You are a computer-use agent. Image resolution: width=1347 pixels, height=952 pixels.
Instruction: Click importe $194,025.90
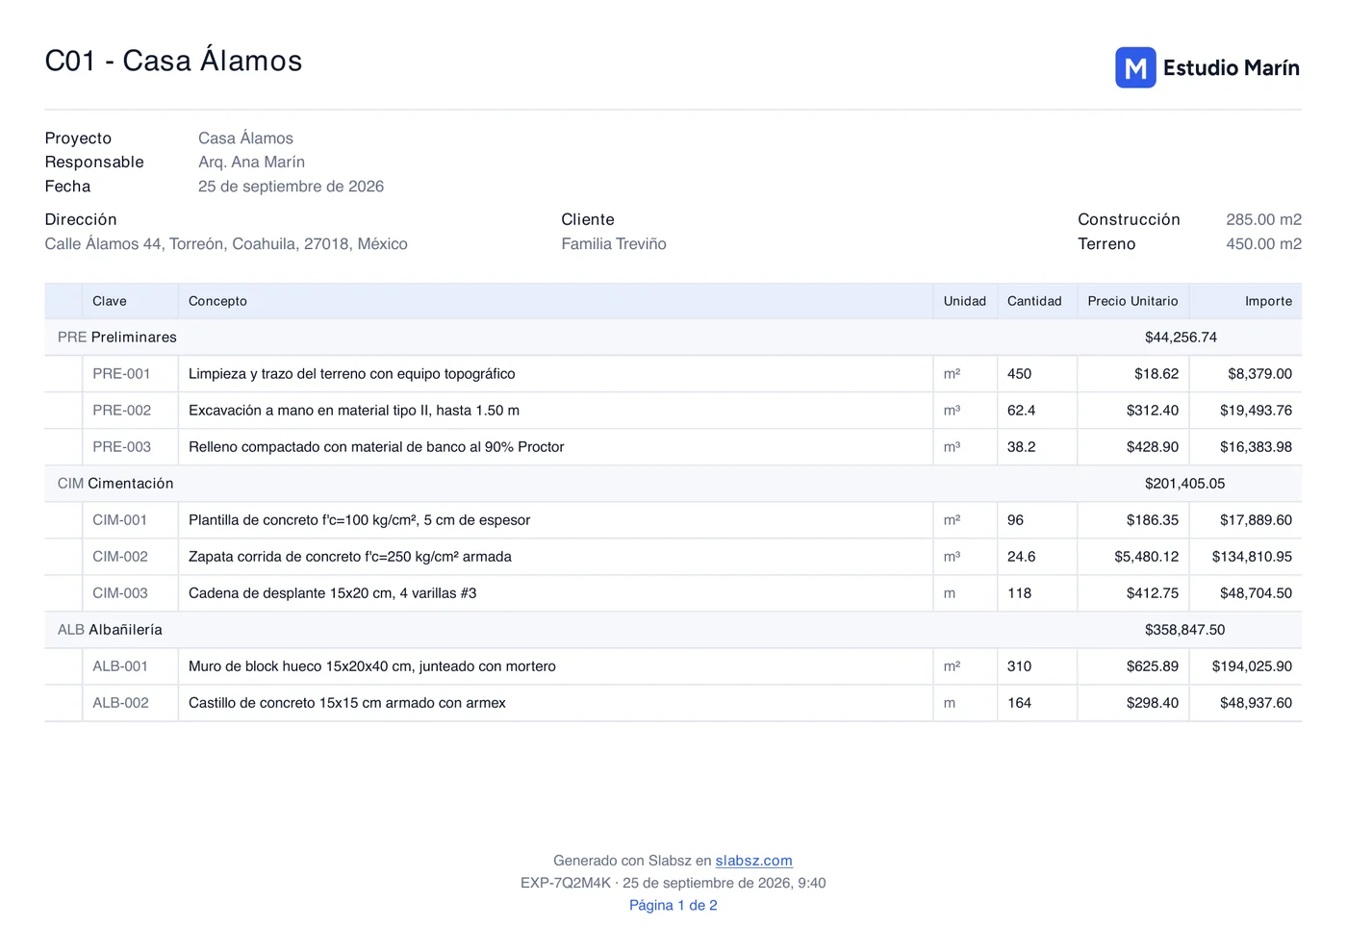(1252, 666)
